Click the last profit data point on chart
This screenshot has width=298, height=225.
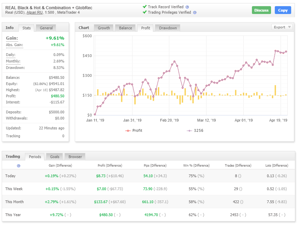286,52
